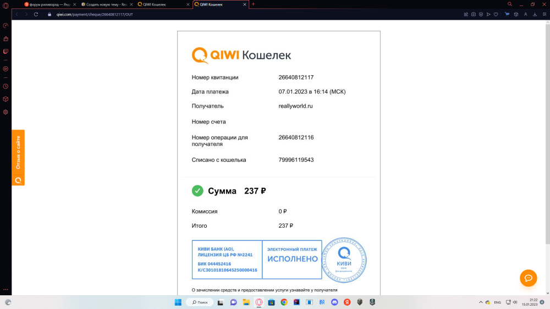Click the QIWI Кошелек logo on receipt
The height and width of the screenshot is (309, 550).
click(241, 55)
